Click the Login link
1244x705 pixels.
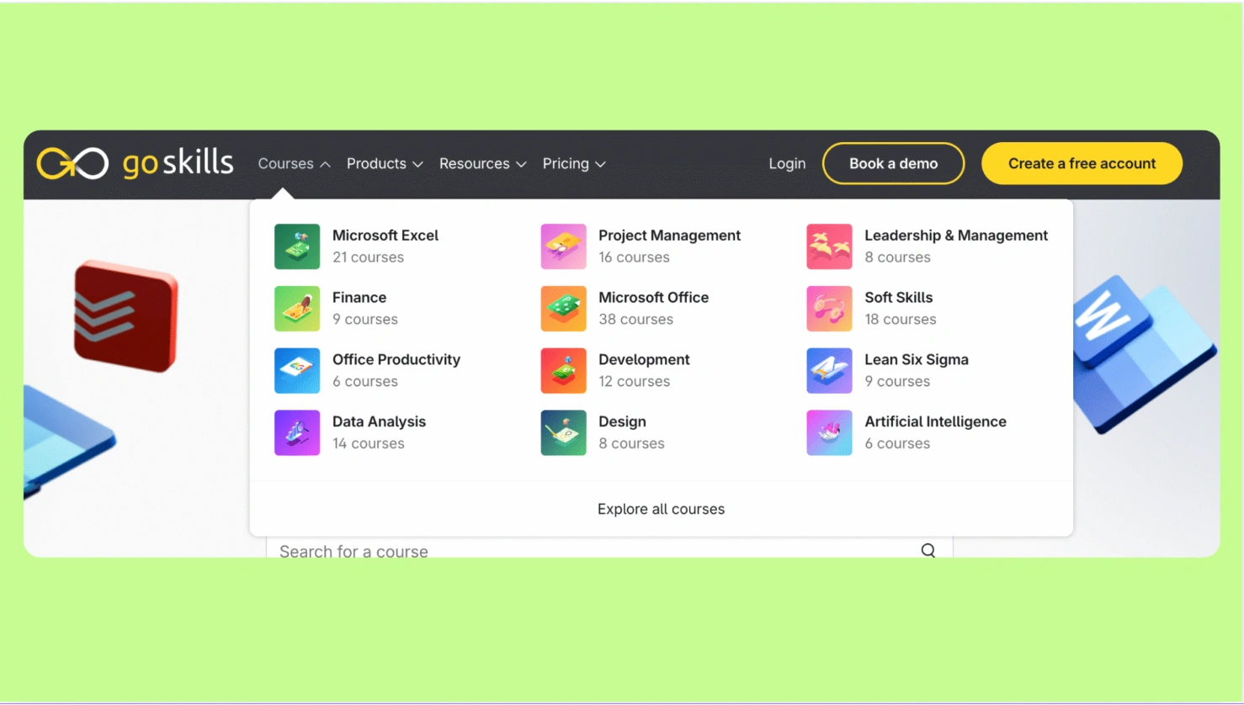tap(787, 163)
